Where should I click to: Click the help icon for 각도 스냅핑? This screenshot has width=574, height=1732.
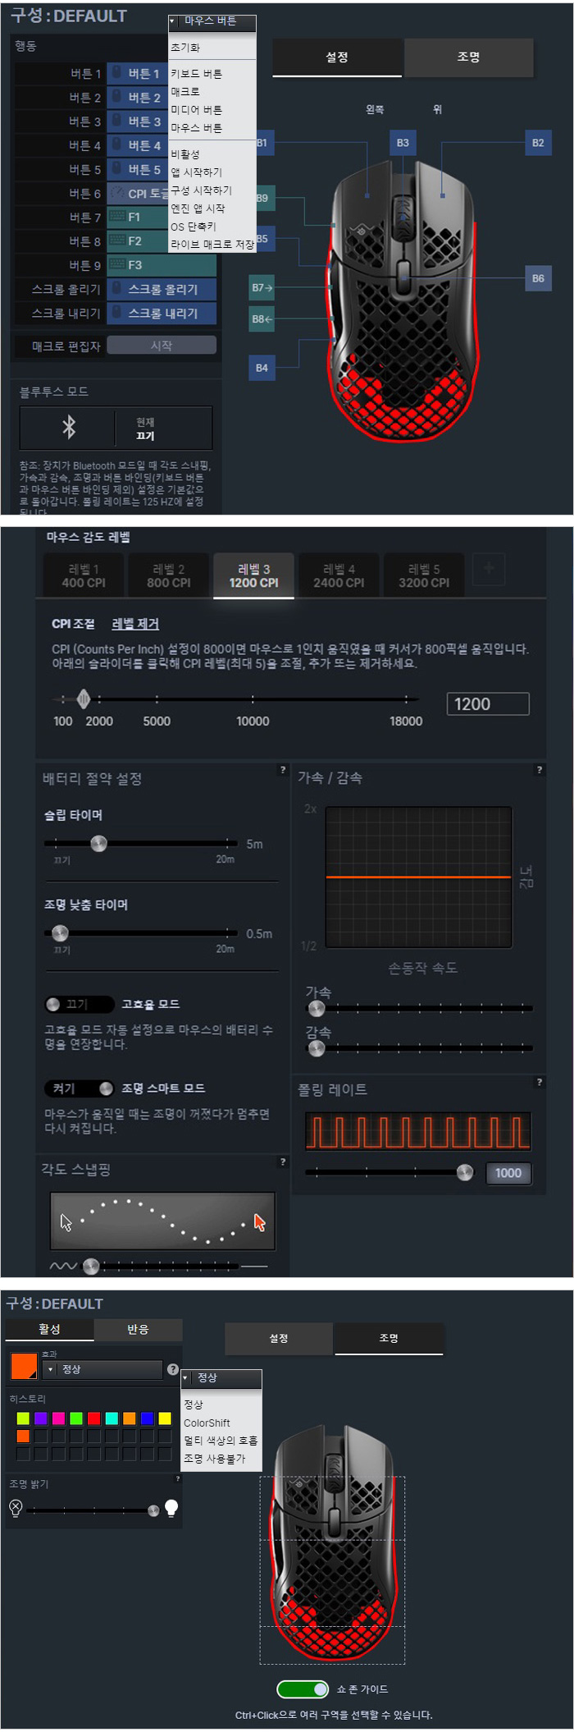pyautogui.click(x=283, y=1162)
